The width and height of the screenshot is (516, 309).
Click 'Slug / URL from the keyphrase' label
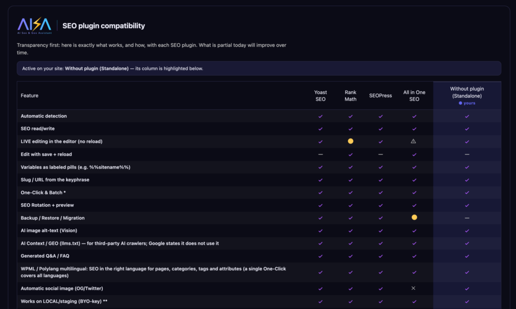tap(55, 180)
